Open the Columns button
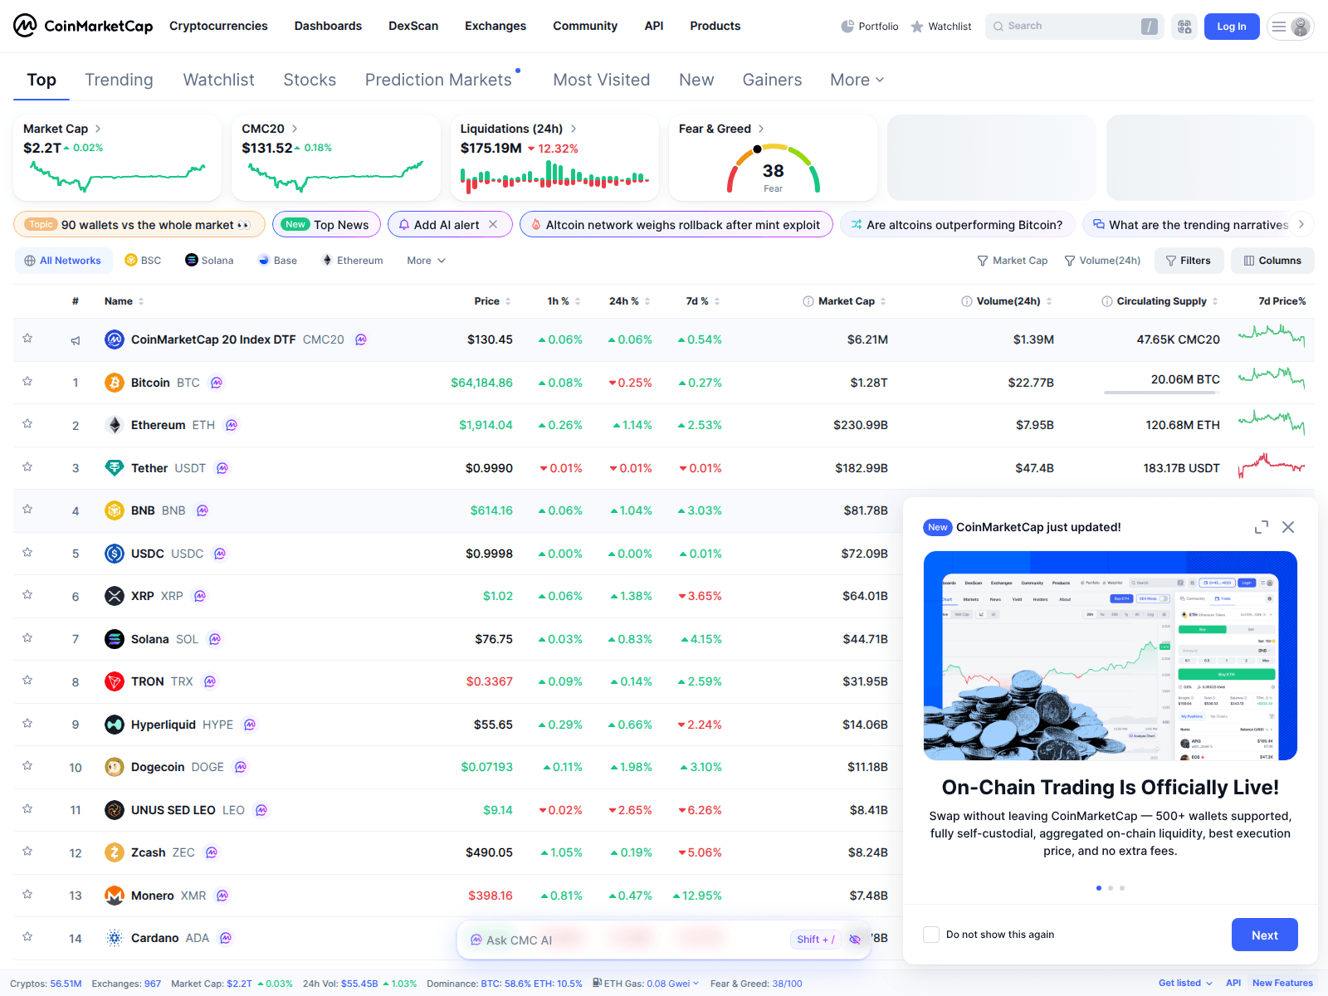 point(1272,261)
